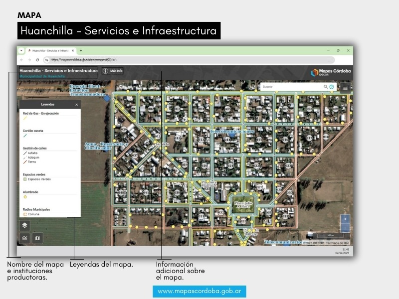Viewport: 399px width, 299px height.
Task: Open the basemap gallery map icon
Action: (37, 238)
